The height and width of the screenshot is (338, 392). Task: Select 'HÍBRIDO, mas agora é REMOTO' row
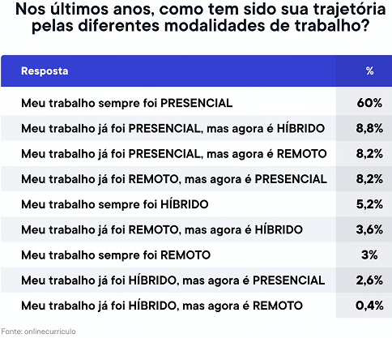(196, 306)
